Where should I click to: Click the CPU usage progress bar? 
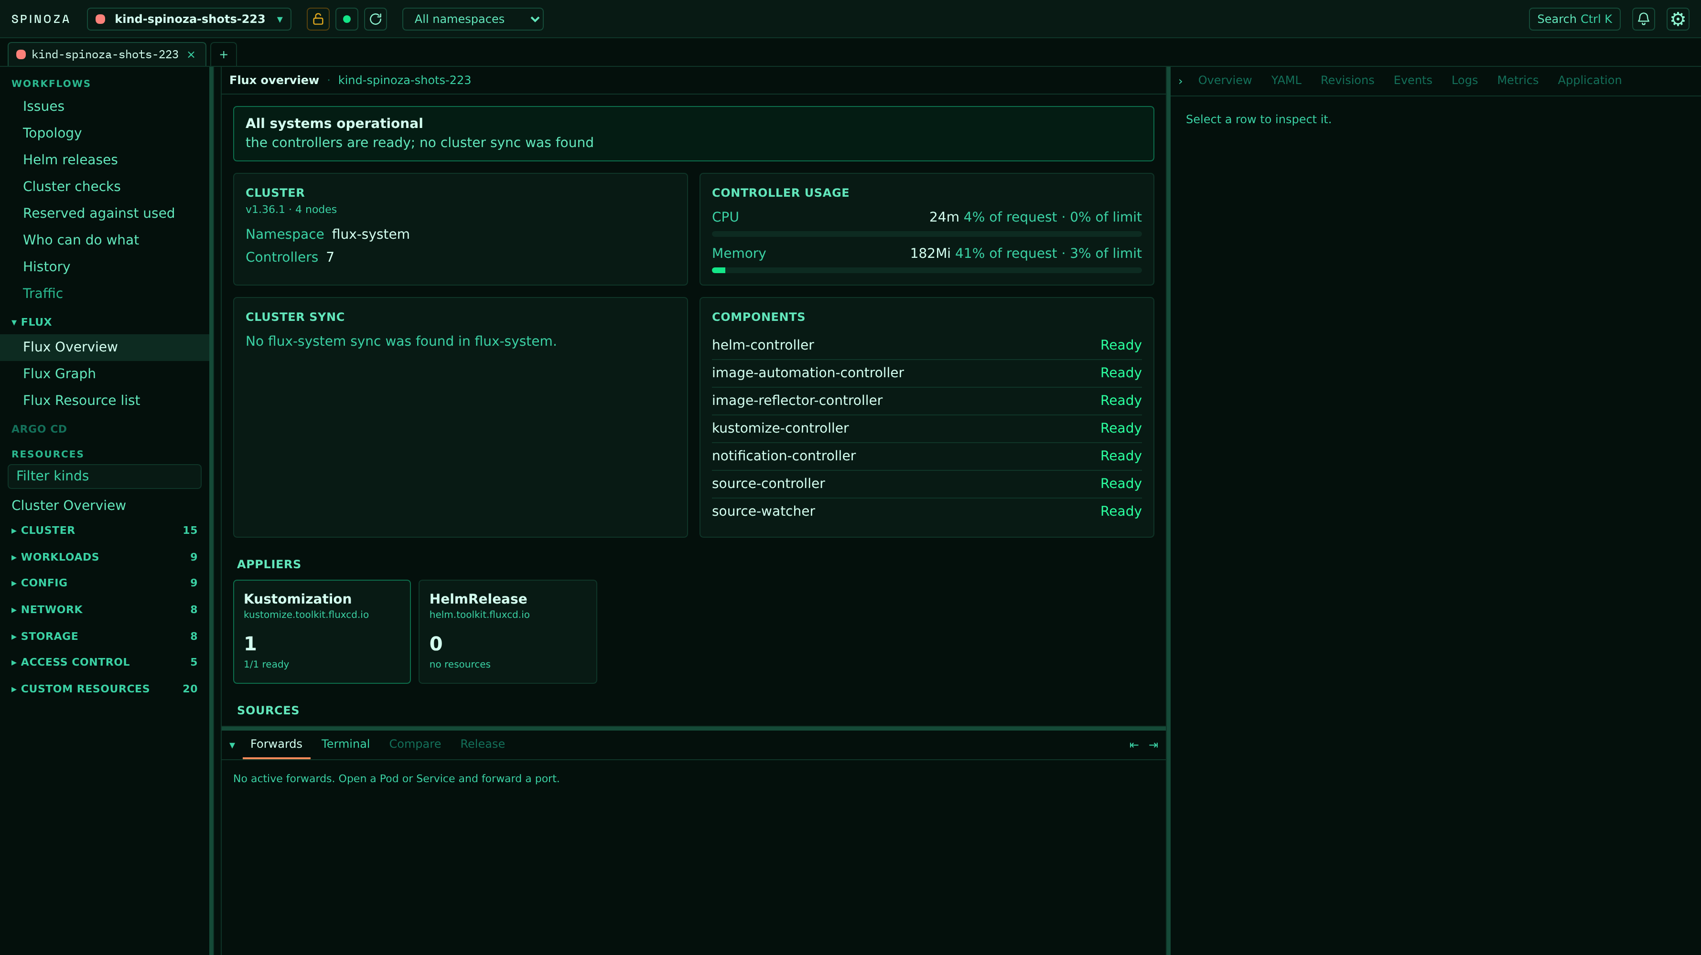click(926, 234)
